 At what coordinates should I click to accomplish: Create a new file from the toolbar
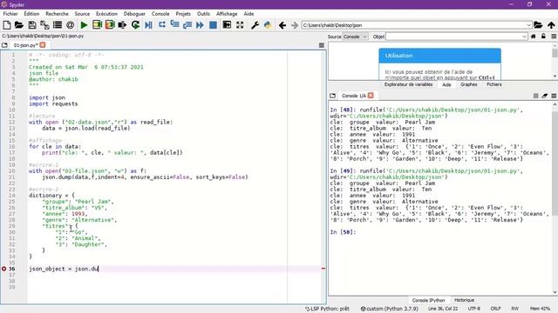coord(6,25)
